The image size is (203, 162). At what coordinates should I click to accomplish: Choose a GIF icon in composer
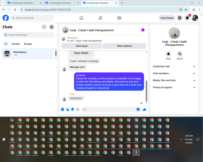tap(78, 109)
